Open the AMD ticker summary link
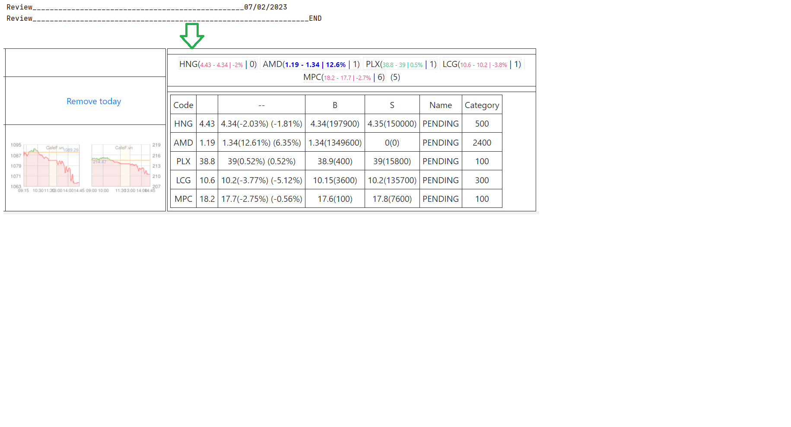 (x=311, y=64)
